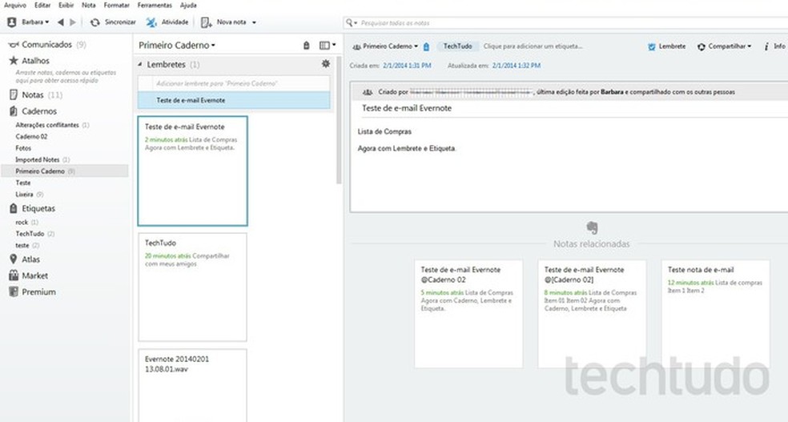Expand Primeiro Caderno list title dropdown
This screenshot has height=422, width=788.
(x=177, y=45)
